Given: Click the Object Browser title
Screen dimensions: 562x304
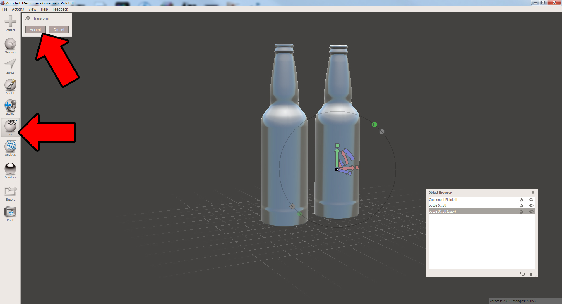Looking at the screenshot, I should pyautogui.click(x=440, y=192).
